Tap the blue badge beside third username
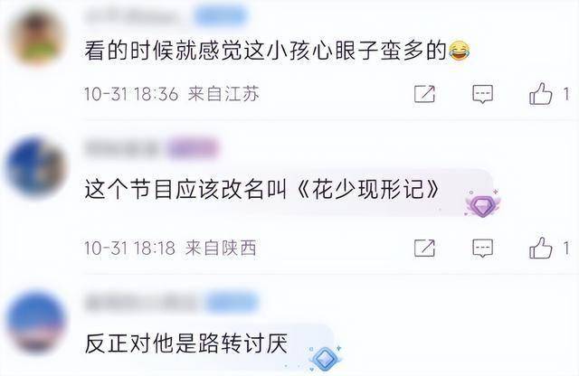Screen dimensions: 579x376 (232, 303)
